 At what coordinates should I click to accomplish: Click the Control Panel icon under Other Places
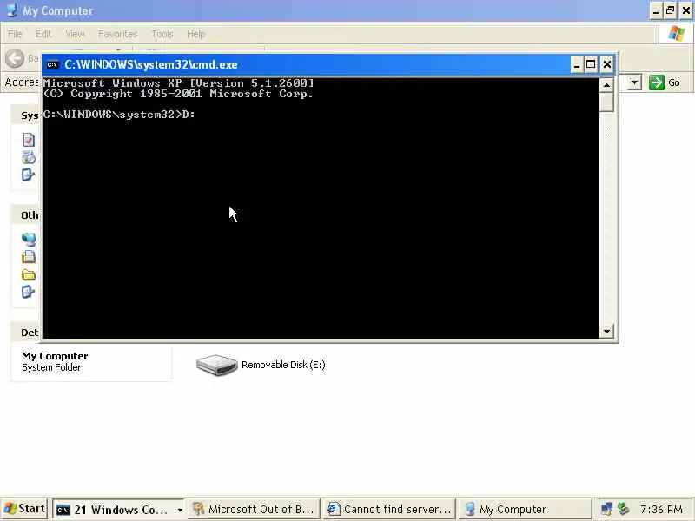pyautogui.click(x=28, y=292)
